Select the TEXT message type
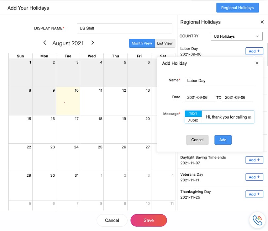The width and height of the screenshot is (268, 231). point(193,114)
